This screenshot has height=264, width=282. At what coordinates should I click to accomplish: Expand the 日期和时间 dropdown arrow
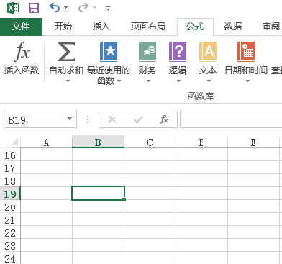[x=247, y=81]
